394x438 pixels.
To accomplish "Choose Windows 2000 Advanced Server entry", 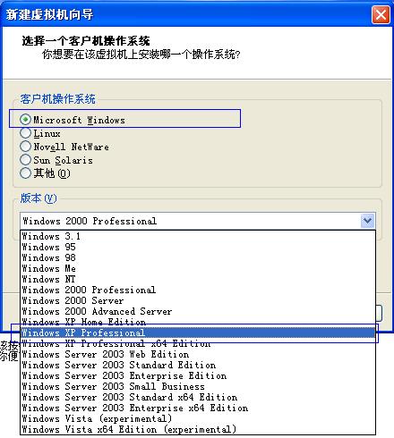I will tap(198, 311).
